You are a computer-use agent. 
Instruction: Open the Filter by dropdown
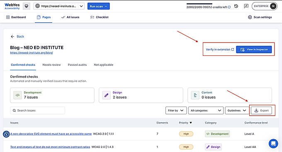click(x=176, y=110)
